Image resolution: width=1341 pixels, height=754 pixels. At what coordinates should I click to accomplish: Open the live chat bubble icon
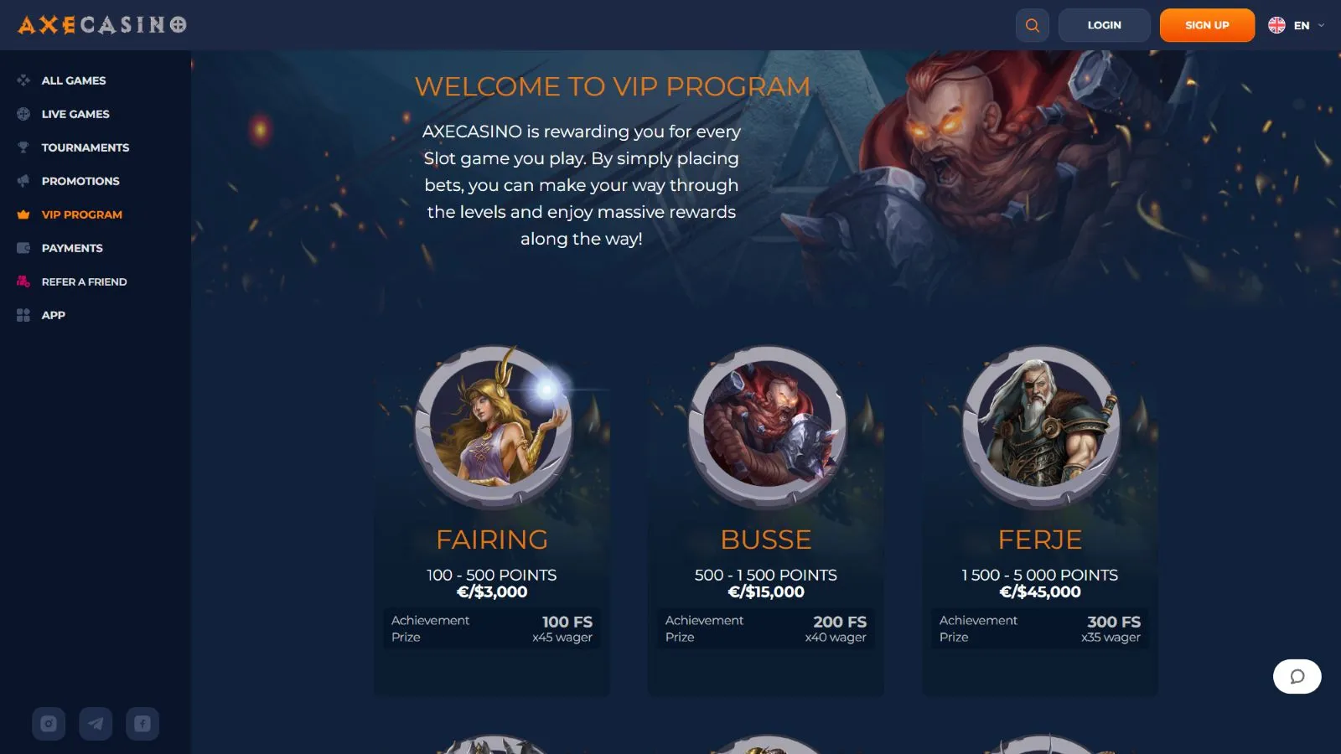pos(1297,677)
